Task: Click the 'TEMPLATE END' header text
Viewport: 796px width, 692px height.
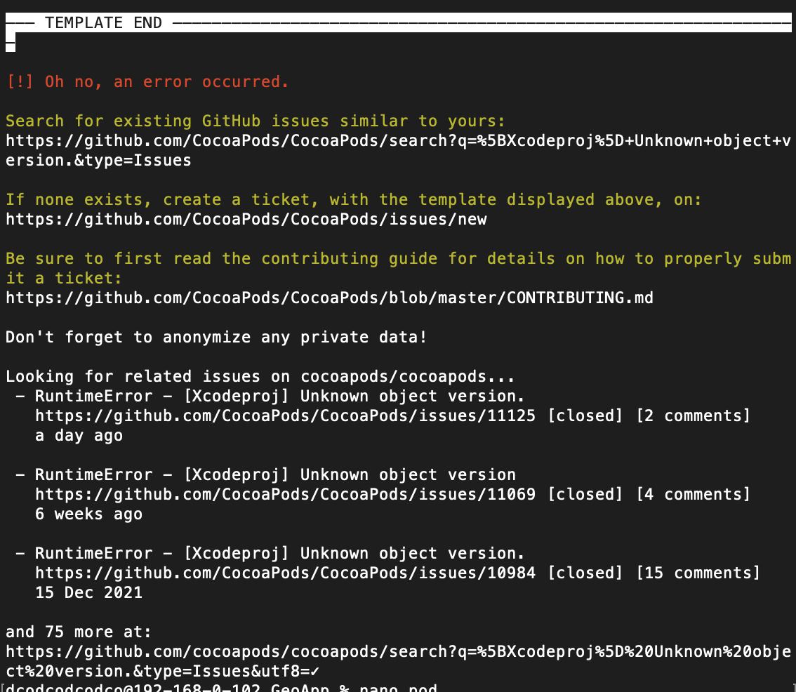Action: click(x=103, y=23)
